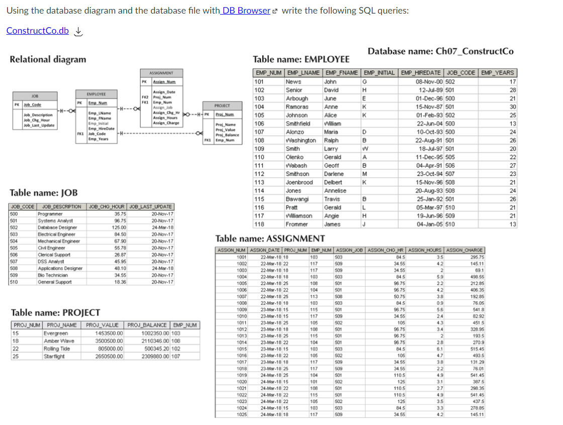Select employee last name 'Frommer'
The image size is (563, 425).
(297, 224)
